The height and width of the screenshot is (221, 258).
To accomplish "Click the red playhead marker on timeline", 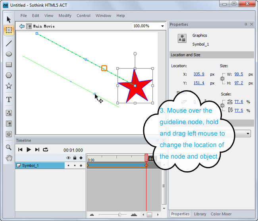I will click(x=146, y=158).
